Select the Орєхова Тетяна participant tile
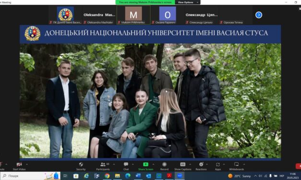Image resolution: width=301 pixels, height=180 pixels. (235, 15)
